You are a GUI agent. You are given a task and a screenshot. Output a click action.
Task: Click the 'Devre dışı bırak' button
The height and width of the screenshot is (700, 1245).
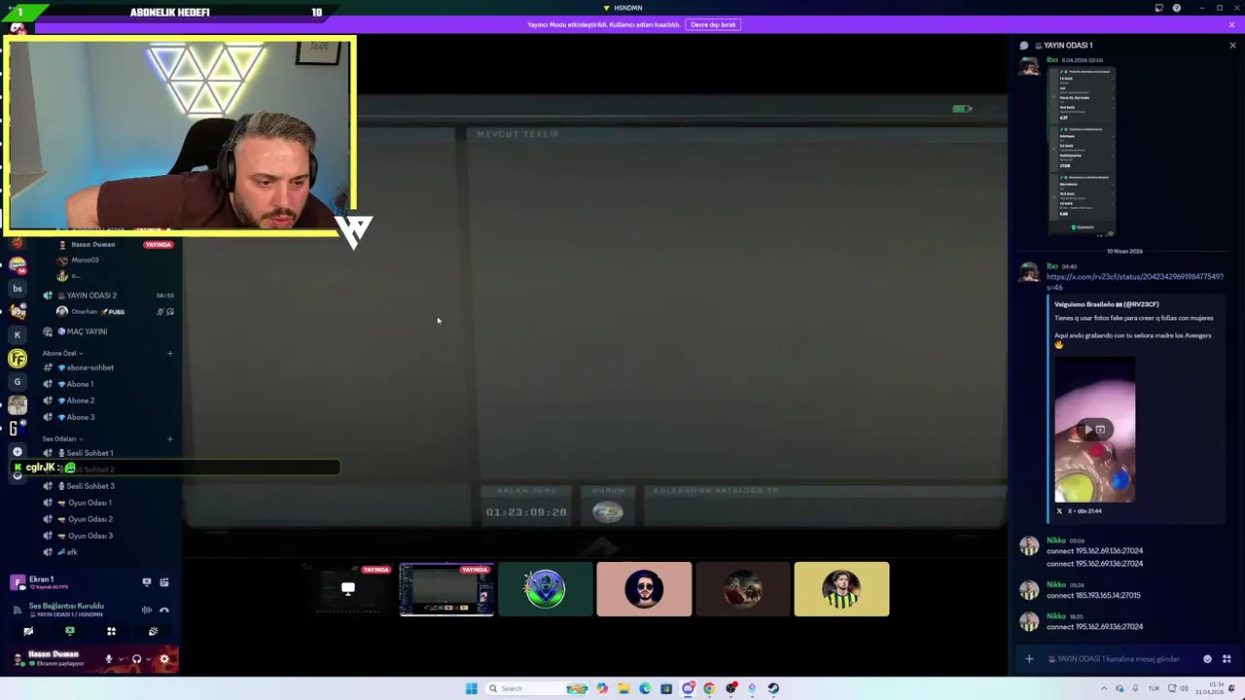pos(713,24)
